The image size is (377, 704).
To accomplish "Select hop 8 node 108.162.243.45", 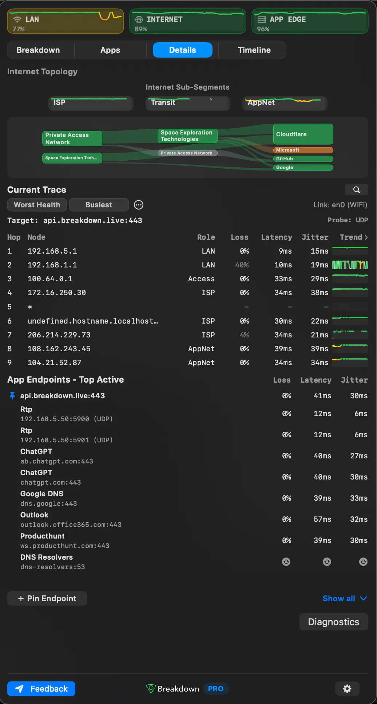I will tap(187, 349).
